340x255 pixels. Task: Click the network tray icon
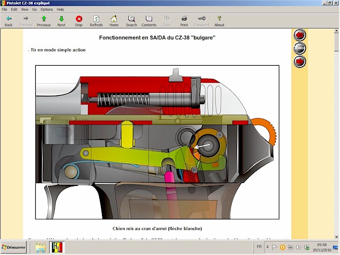(291, 247)
